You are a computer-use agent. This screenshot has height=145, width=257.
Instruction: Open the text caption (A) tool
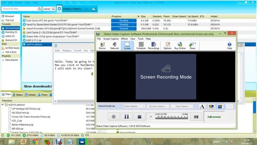[202, 106]
